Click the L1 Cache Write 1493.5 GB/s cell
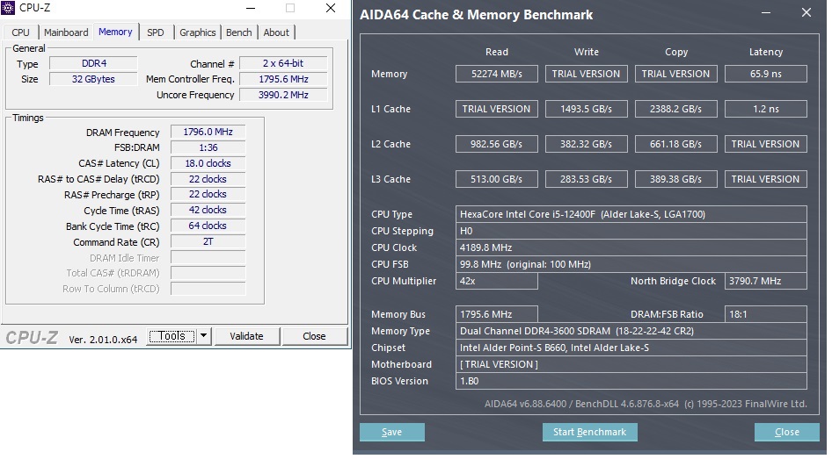The height and width of the screenshot is (459, 832). tap(587, 109)
